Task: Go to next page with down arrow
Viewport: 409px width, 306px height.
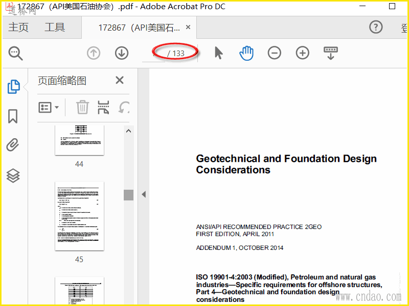Action: point(122,53)
